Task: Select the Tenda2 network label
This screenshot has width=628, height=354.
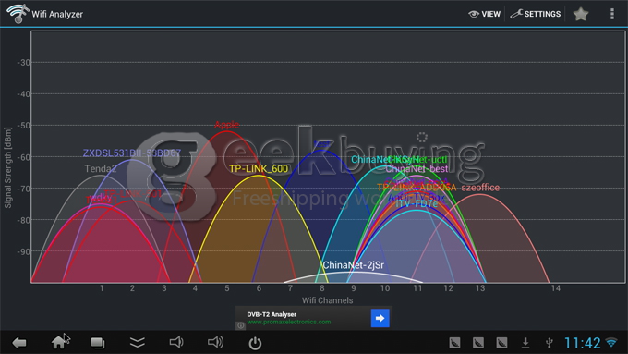Action: (100, 169)
